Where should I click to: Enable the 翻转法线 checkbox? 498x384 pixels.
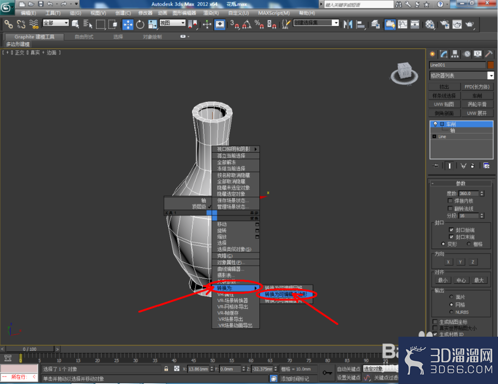pyautogui.click(x=450, y=208)
